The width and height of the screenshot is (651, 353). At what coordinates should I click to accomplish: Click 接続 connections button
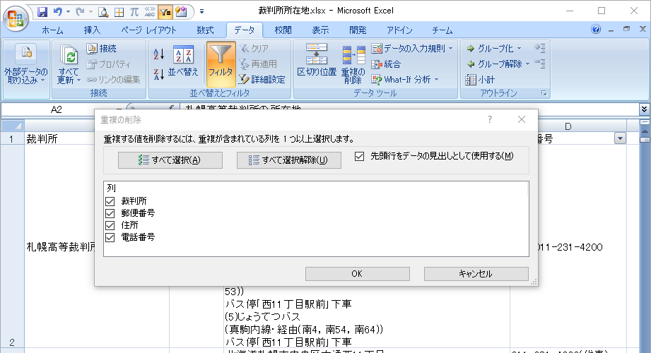click(102, 49)
